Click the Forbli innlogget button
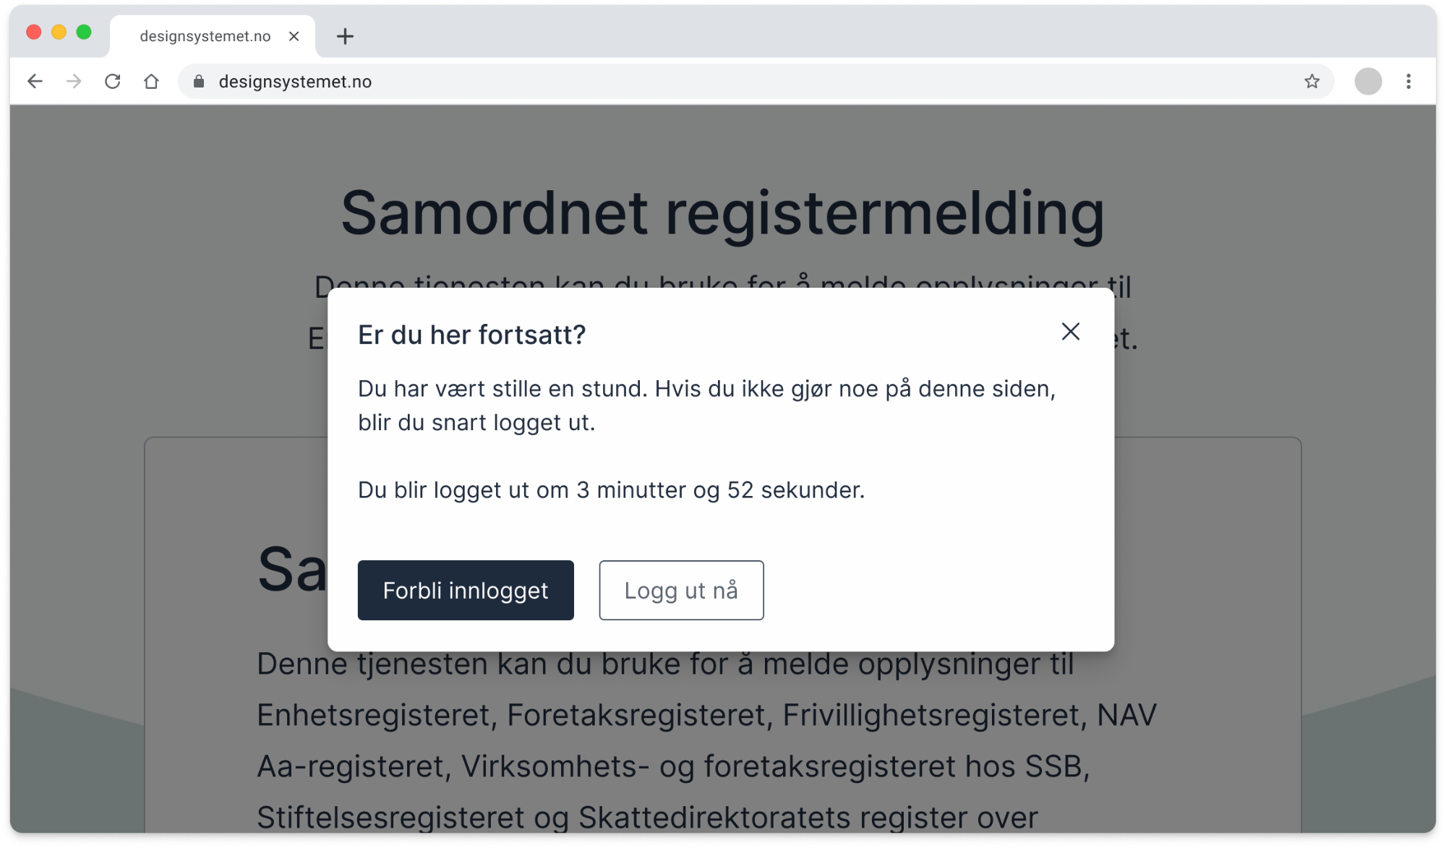The width and height of the screenshot is (1446, 848). tap(466, 590)
